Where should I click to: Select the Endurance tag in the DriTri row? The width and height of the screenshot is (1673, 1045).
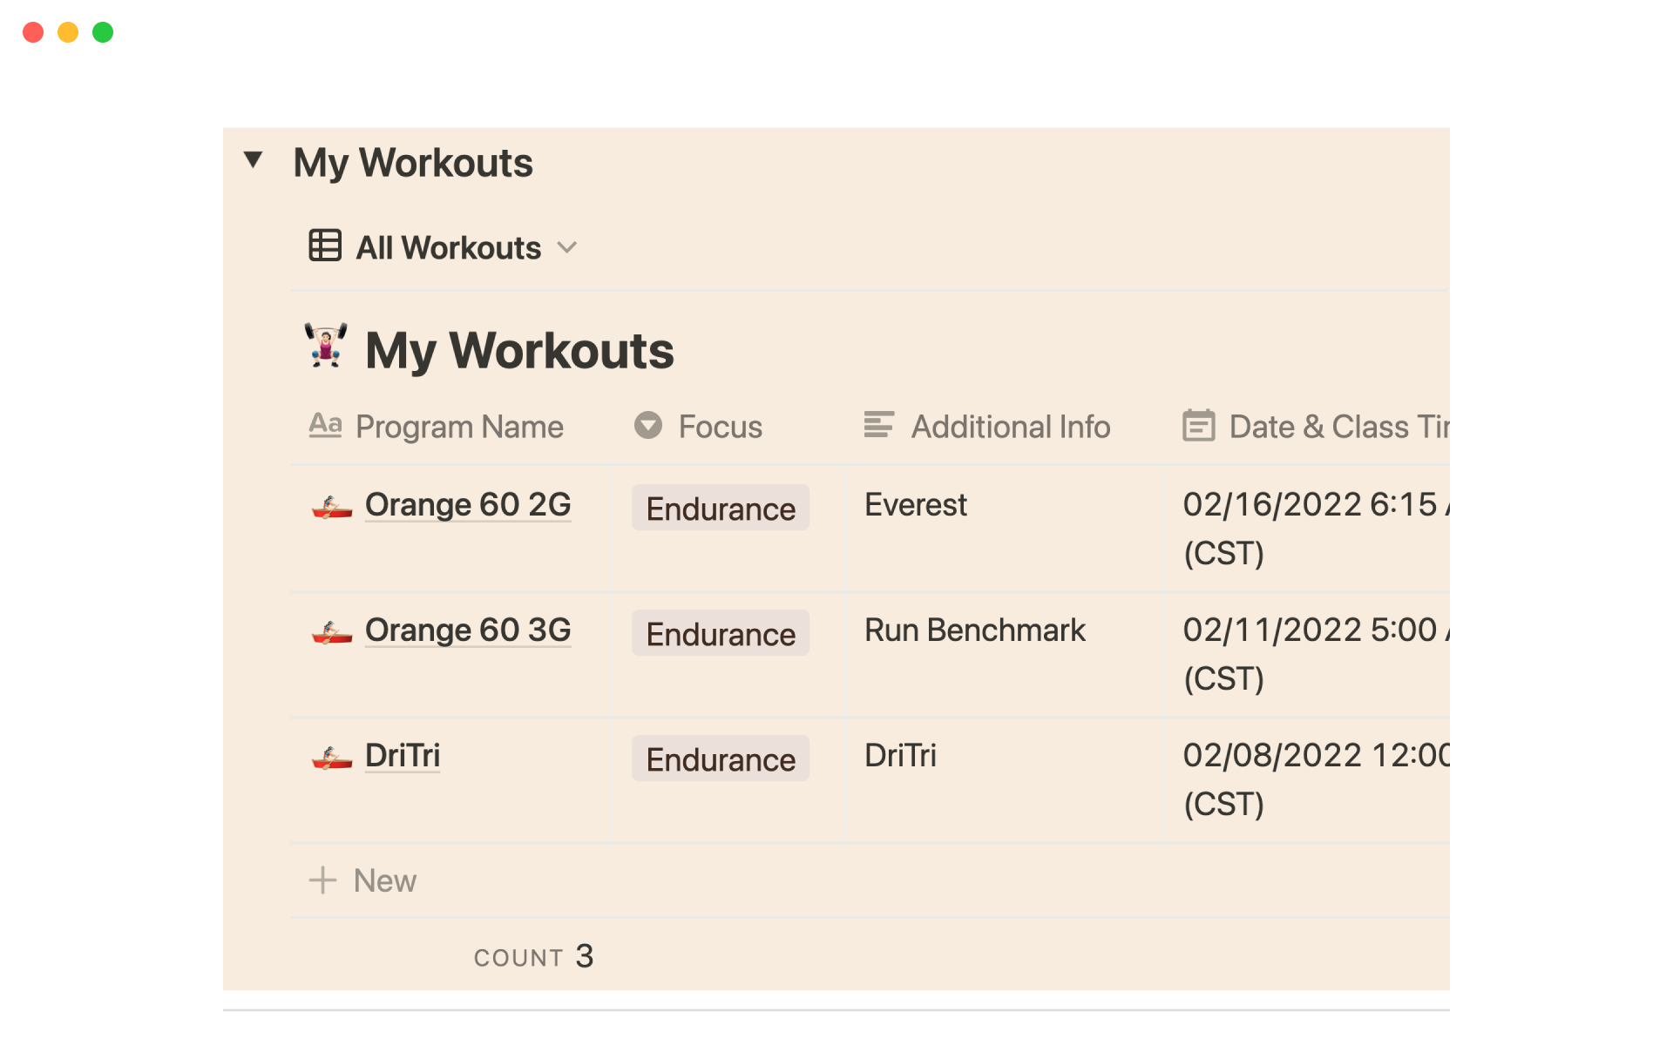point(720,758)
